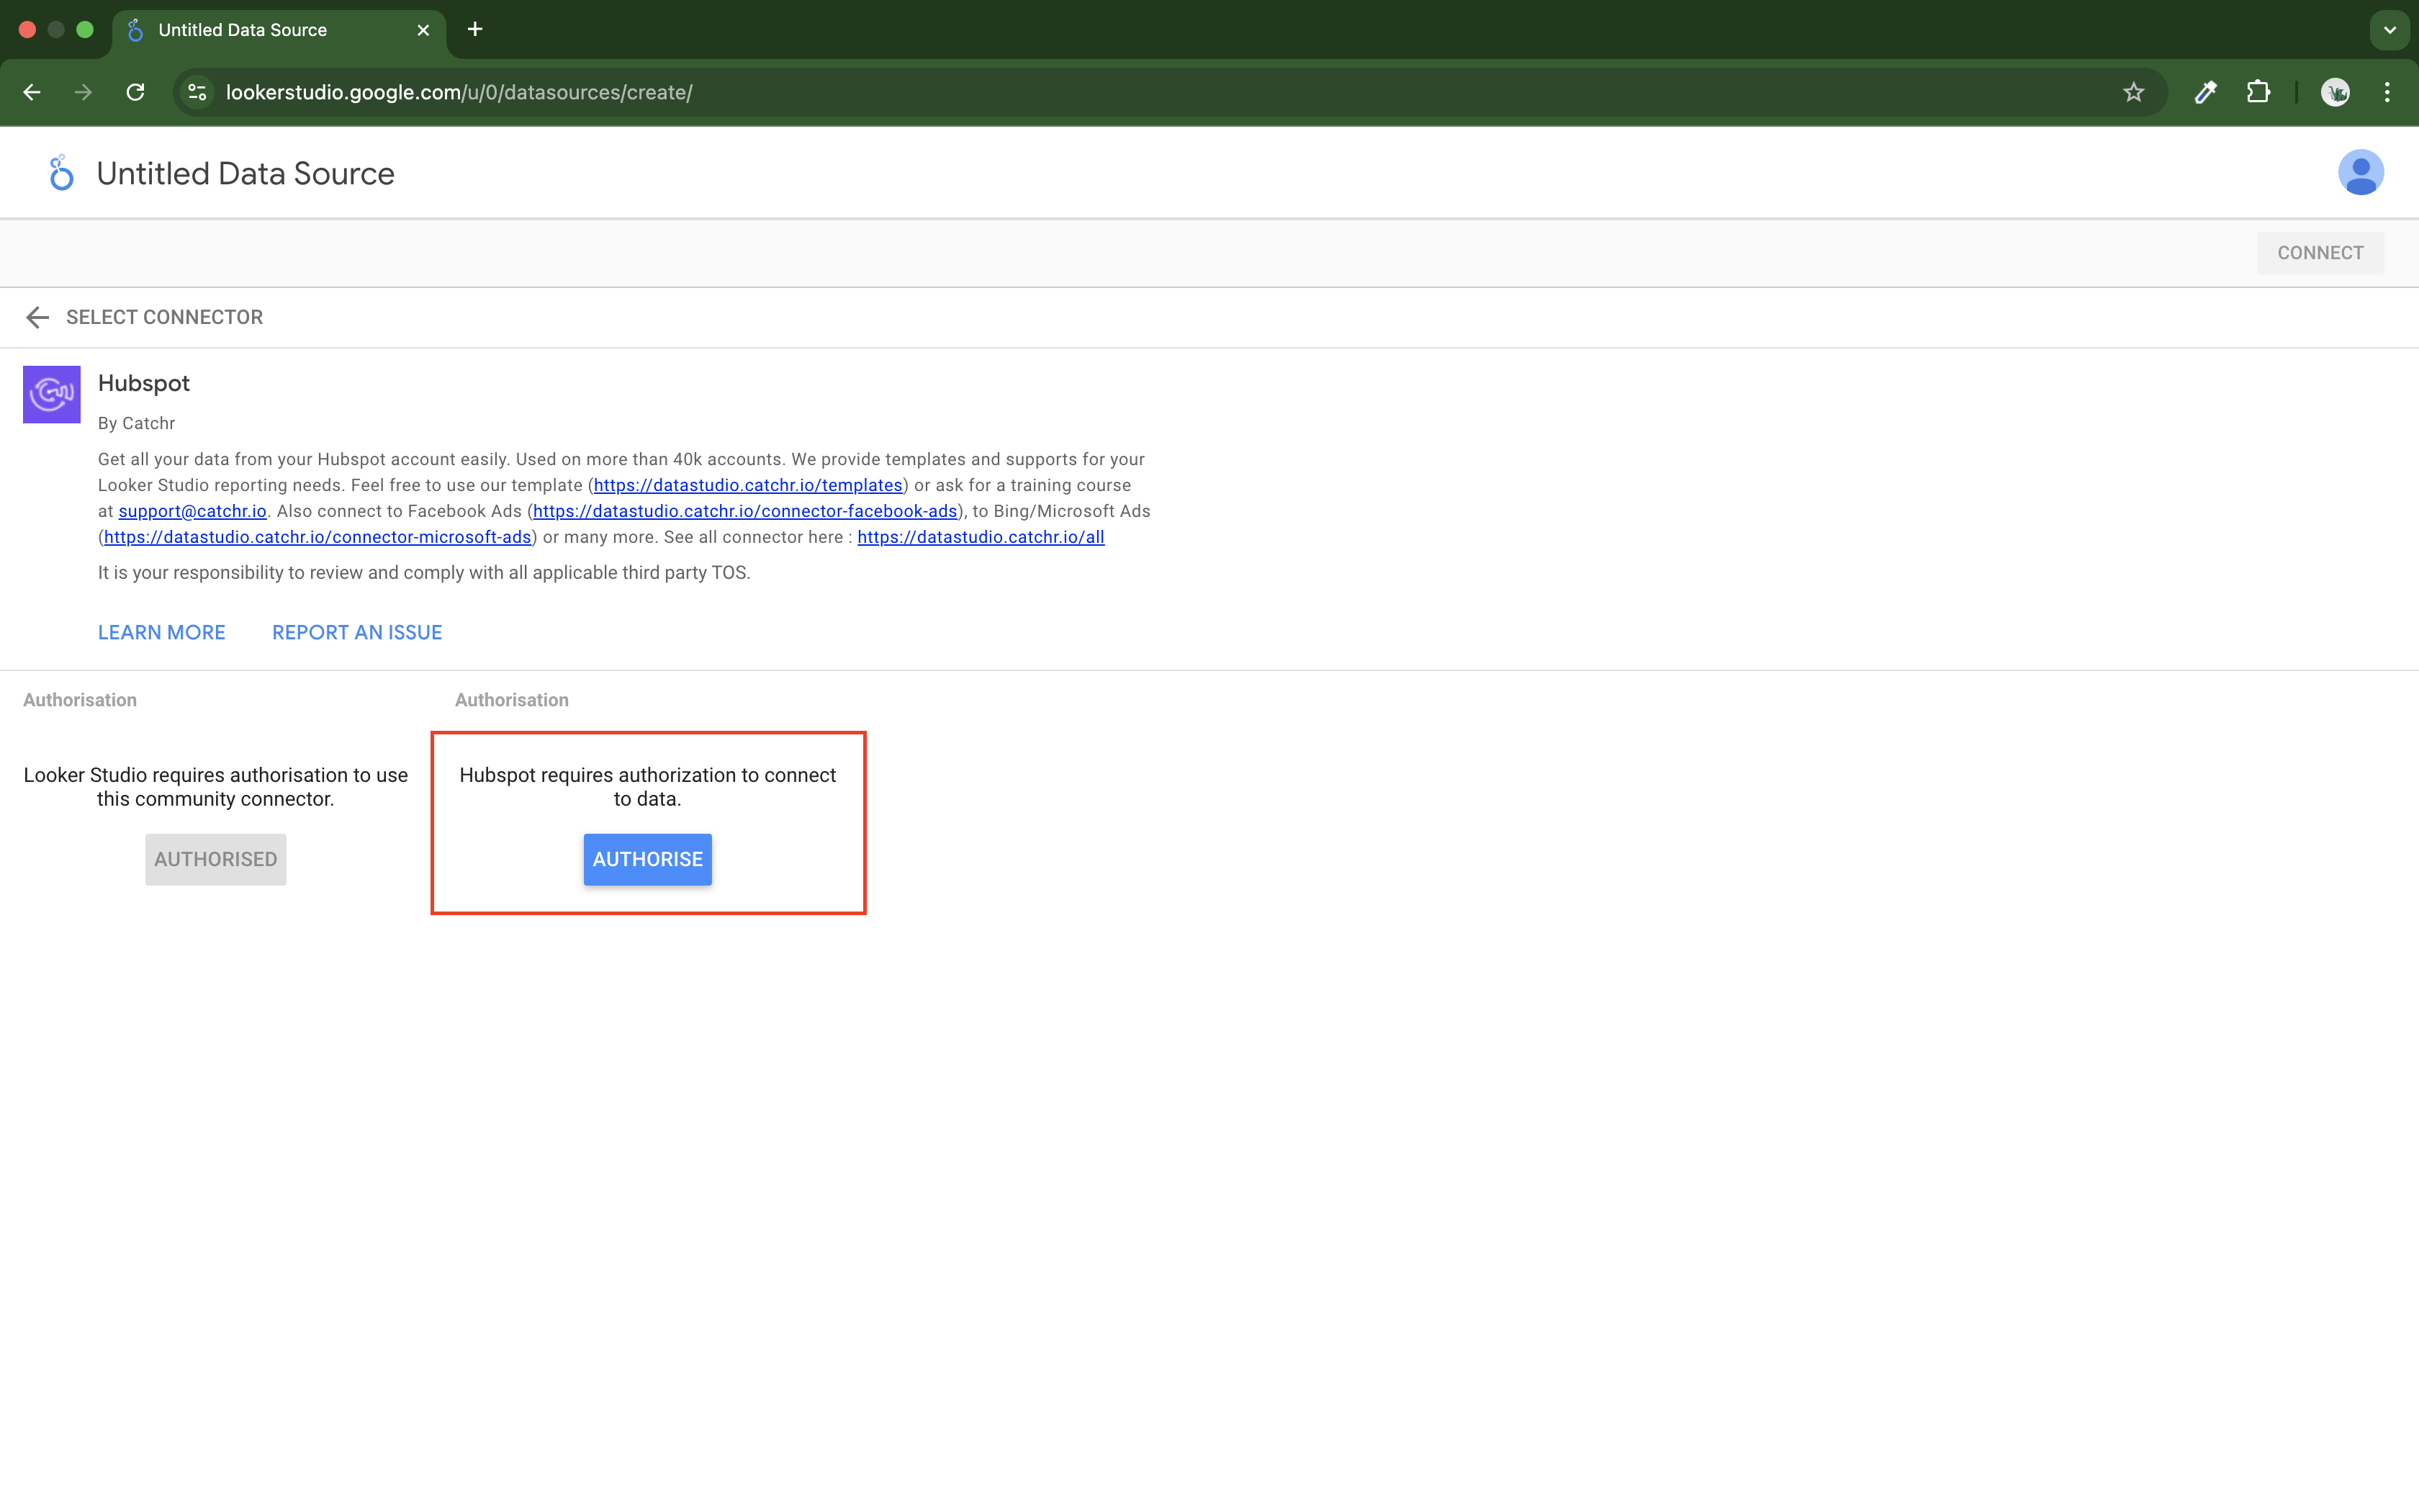Image resolution: width=2419 pixels, height=1512 pixels.
Task: Click the SELECT CONNECTOR label
Action: pos(165,317)
